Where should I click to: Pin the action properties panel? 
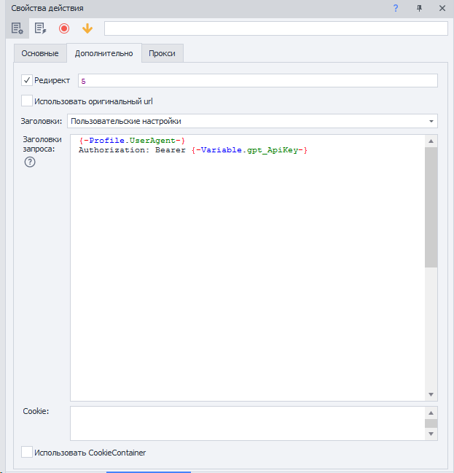(419, 8)
